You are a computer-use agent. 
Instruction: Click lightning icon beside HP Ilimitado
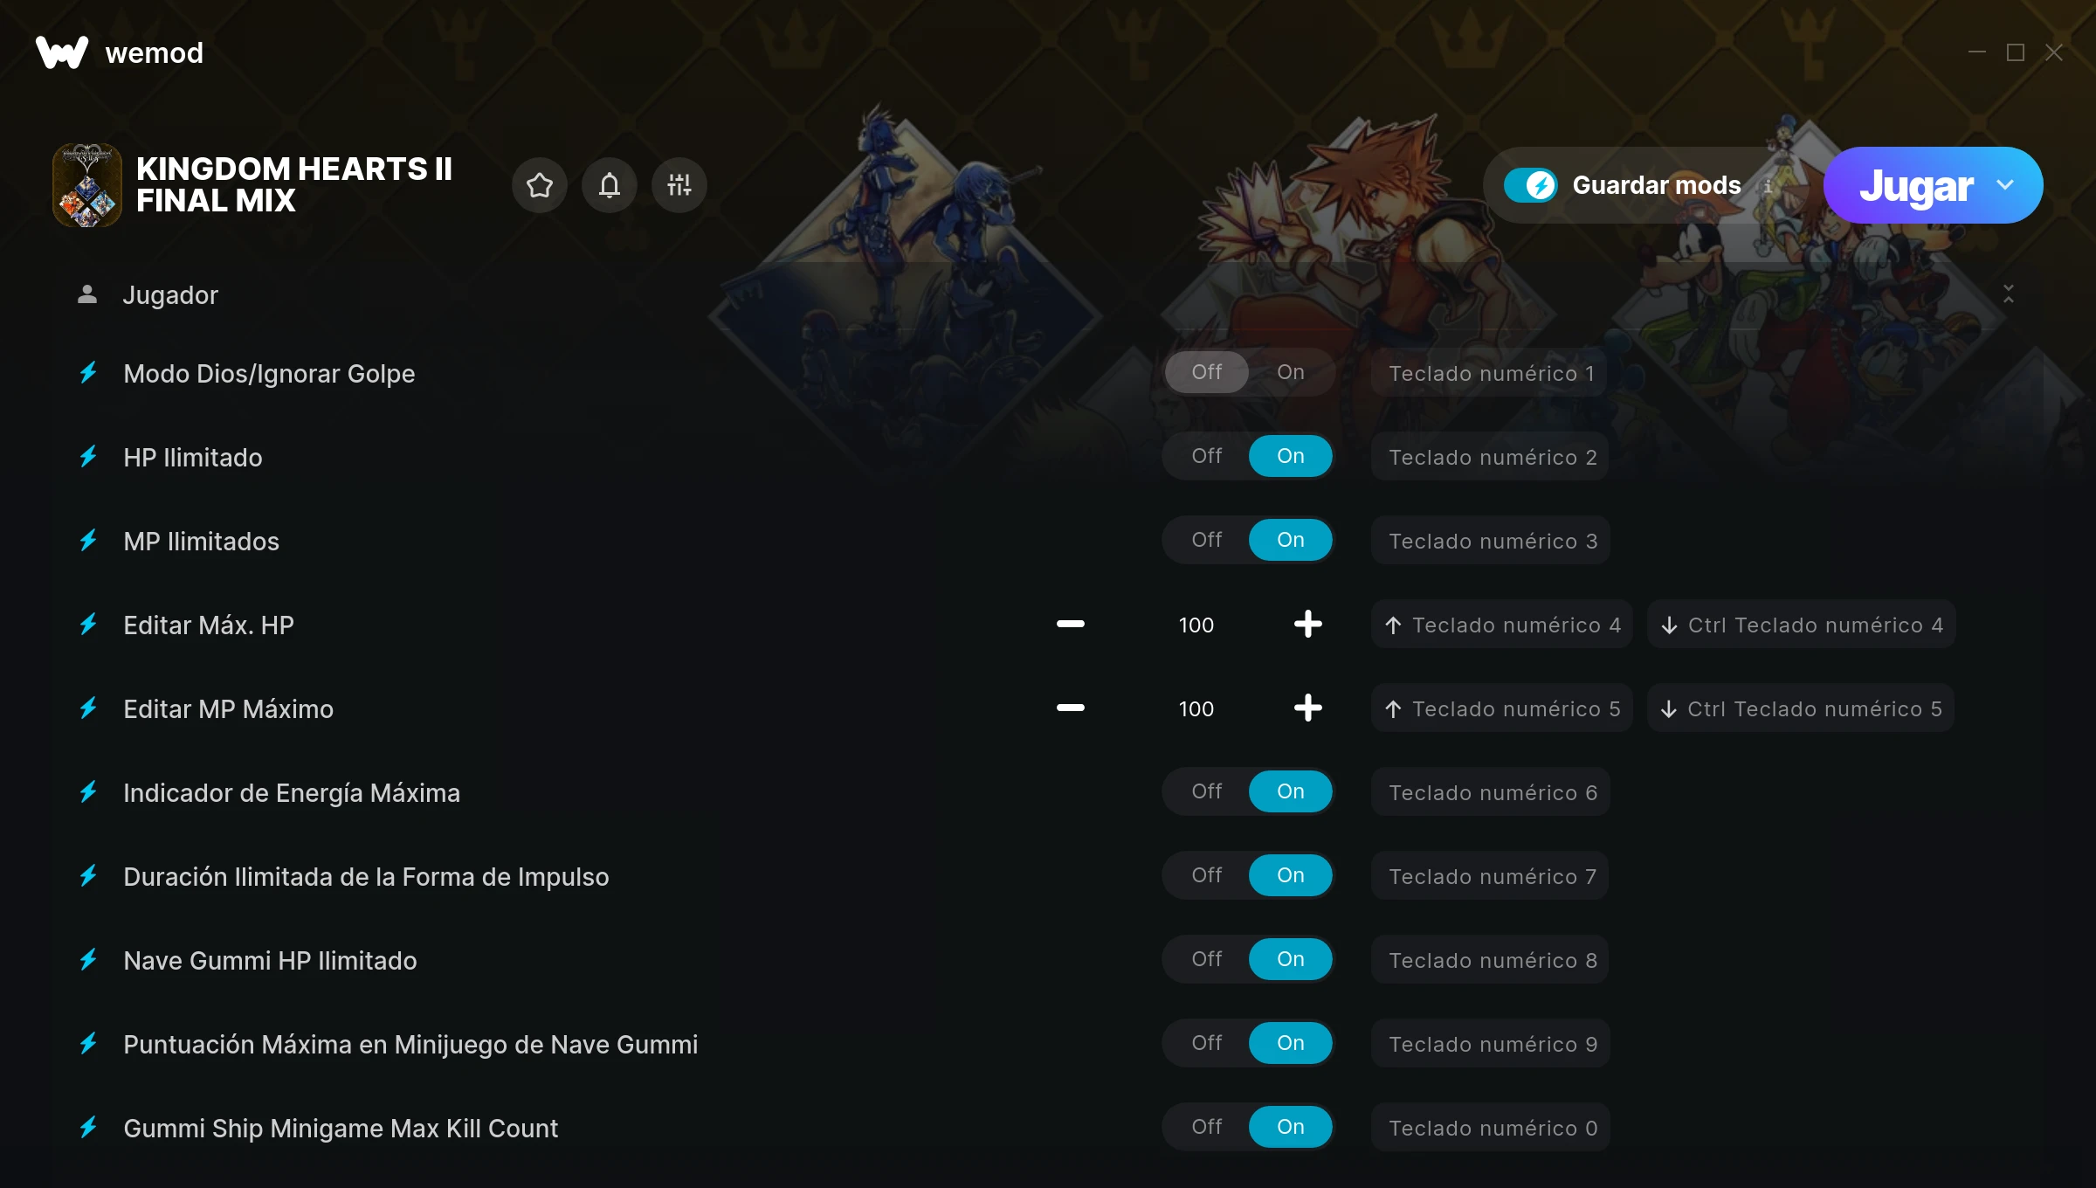(88, 456)
